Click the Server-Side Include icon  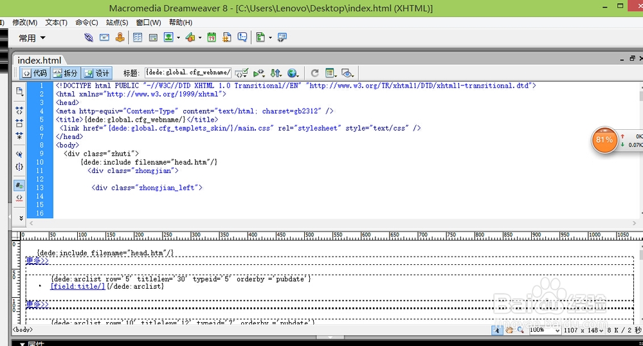227,38
